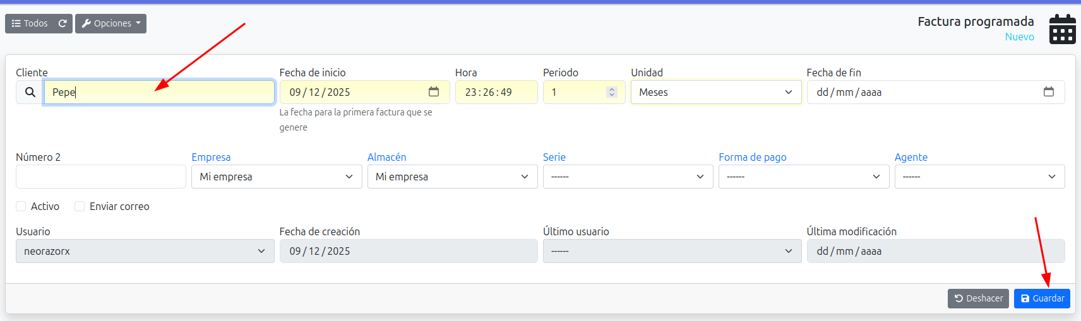Click the large calendar icon top right
Screen dimensions: 1081x321
click(1062, 29)
